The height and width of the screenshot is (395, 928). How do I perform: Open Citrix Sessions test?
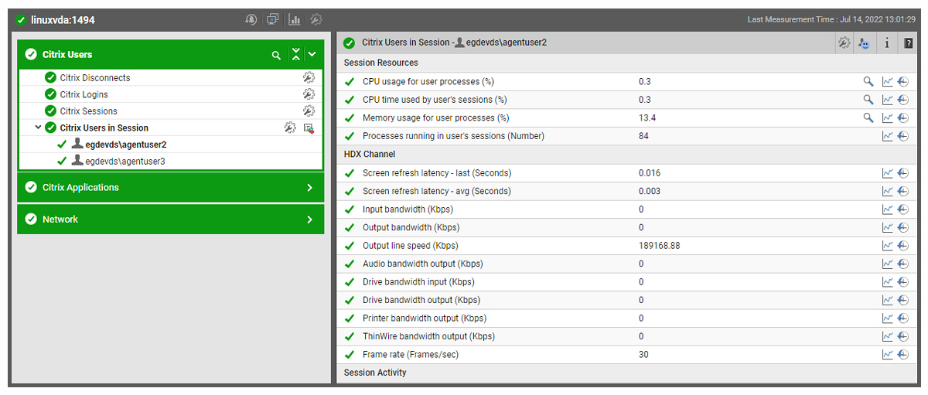click(89, 111)
